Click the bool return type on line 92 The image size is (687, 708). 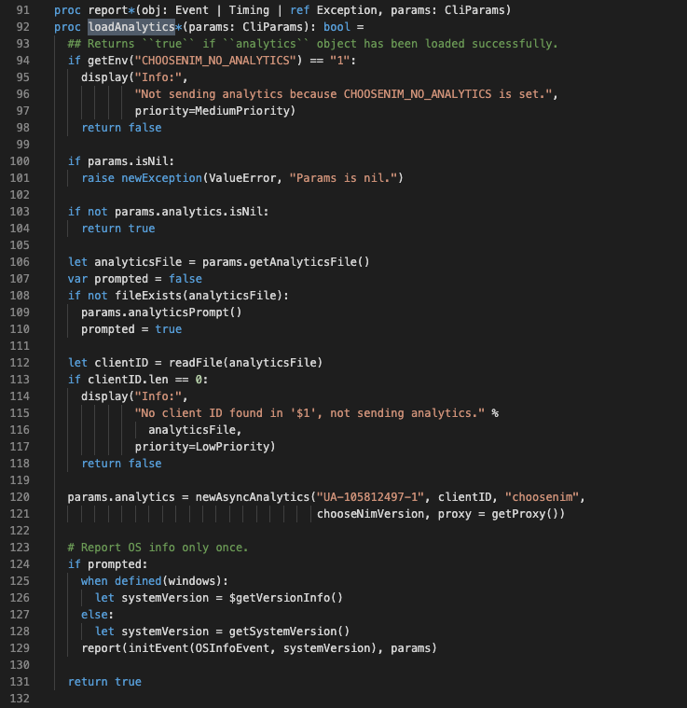pyautogui.click(x=337, y=27)
